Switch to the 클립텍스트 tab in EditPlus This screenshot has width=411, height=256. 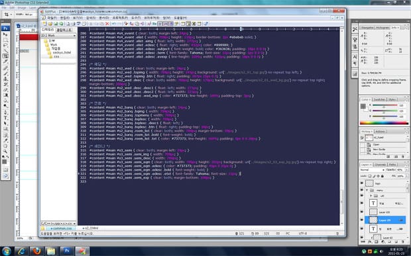64,30
